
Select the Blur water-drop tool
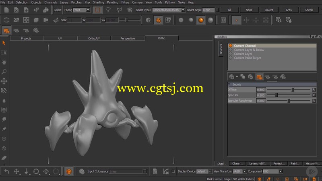[x=4, y=101]
